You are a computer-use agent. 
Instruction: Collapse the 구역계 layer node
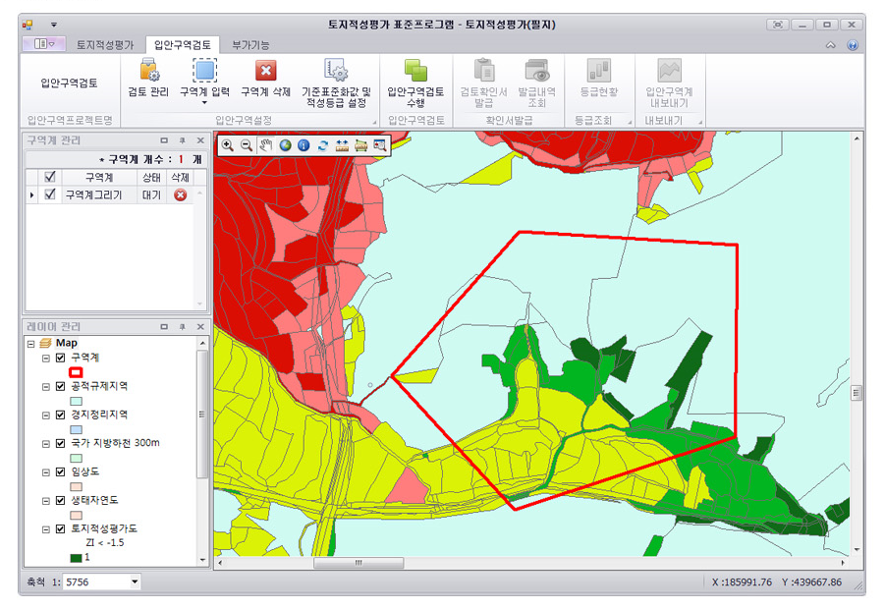coord(46,359)
